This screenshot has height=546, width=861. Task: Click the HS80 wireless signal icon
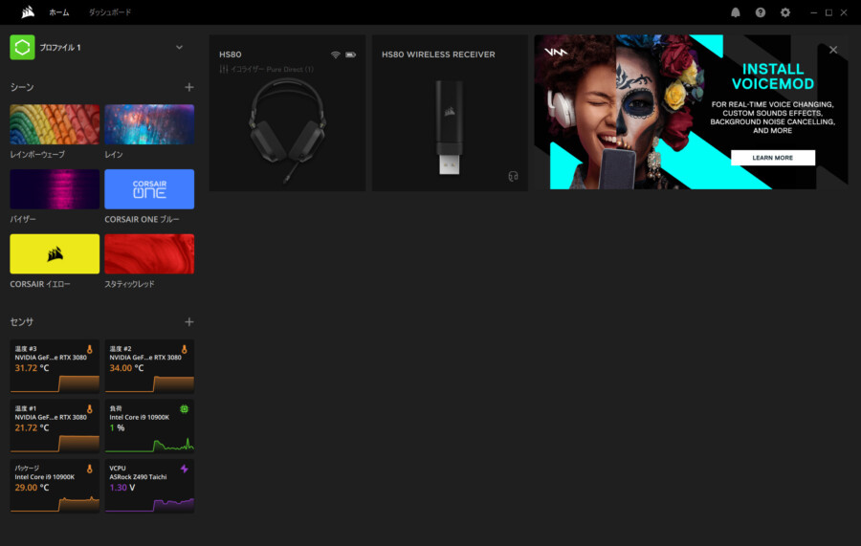(336, 55)
